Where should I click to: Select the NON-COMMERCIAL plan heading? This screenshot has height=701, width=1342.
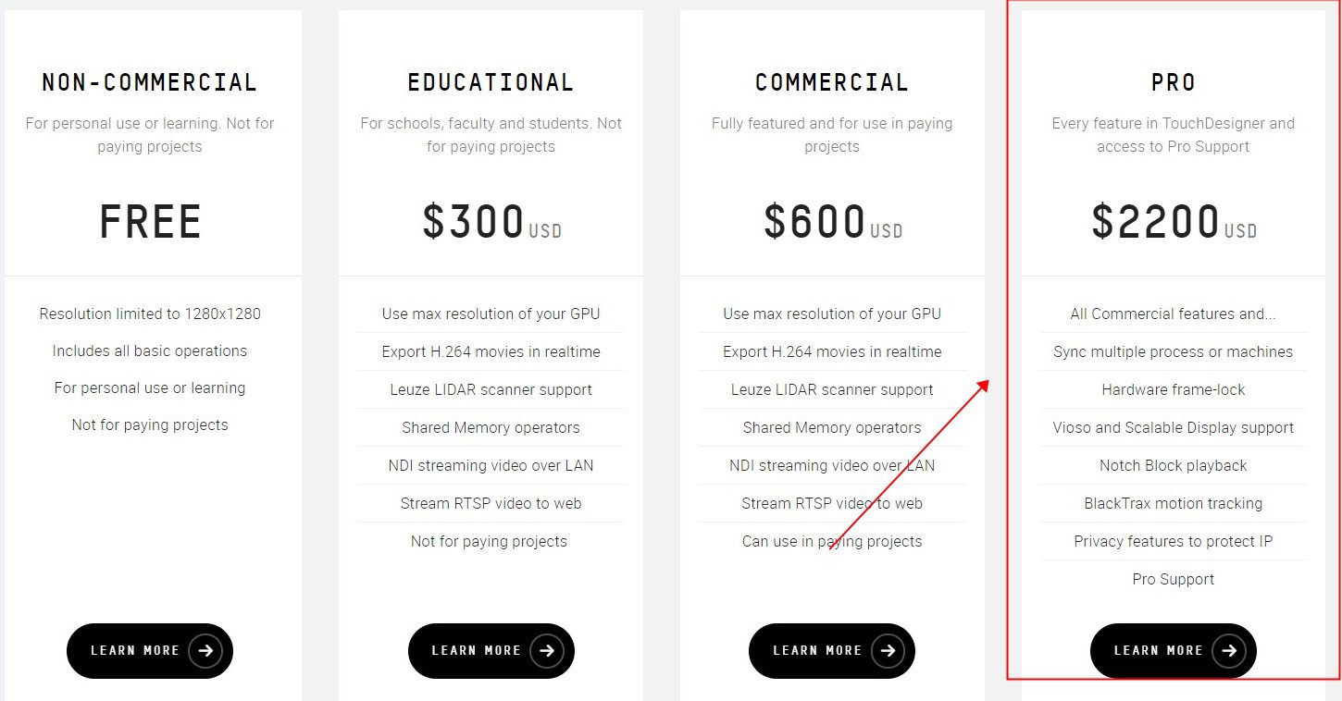(150, 82)
